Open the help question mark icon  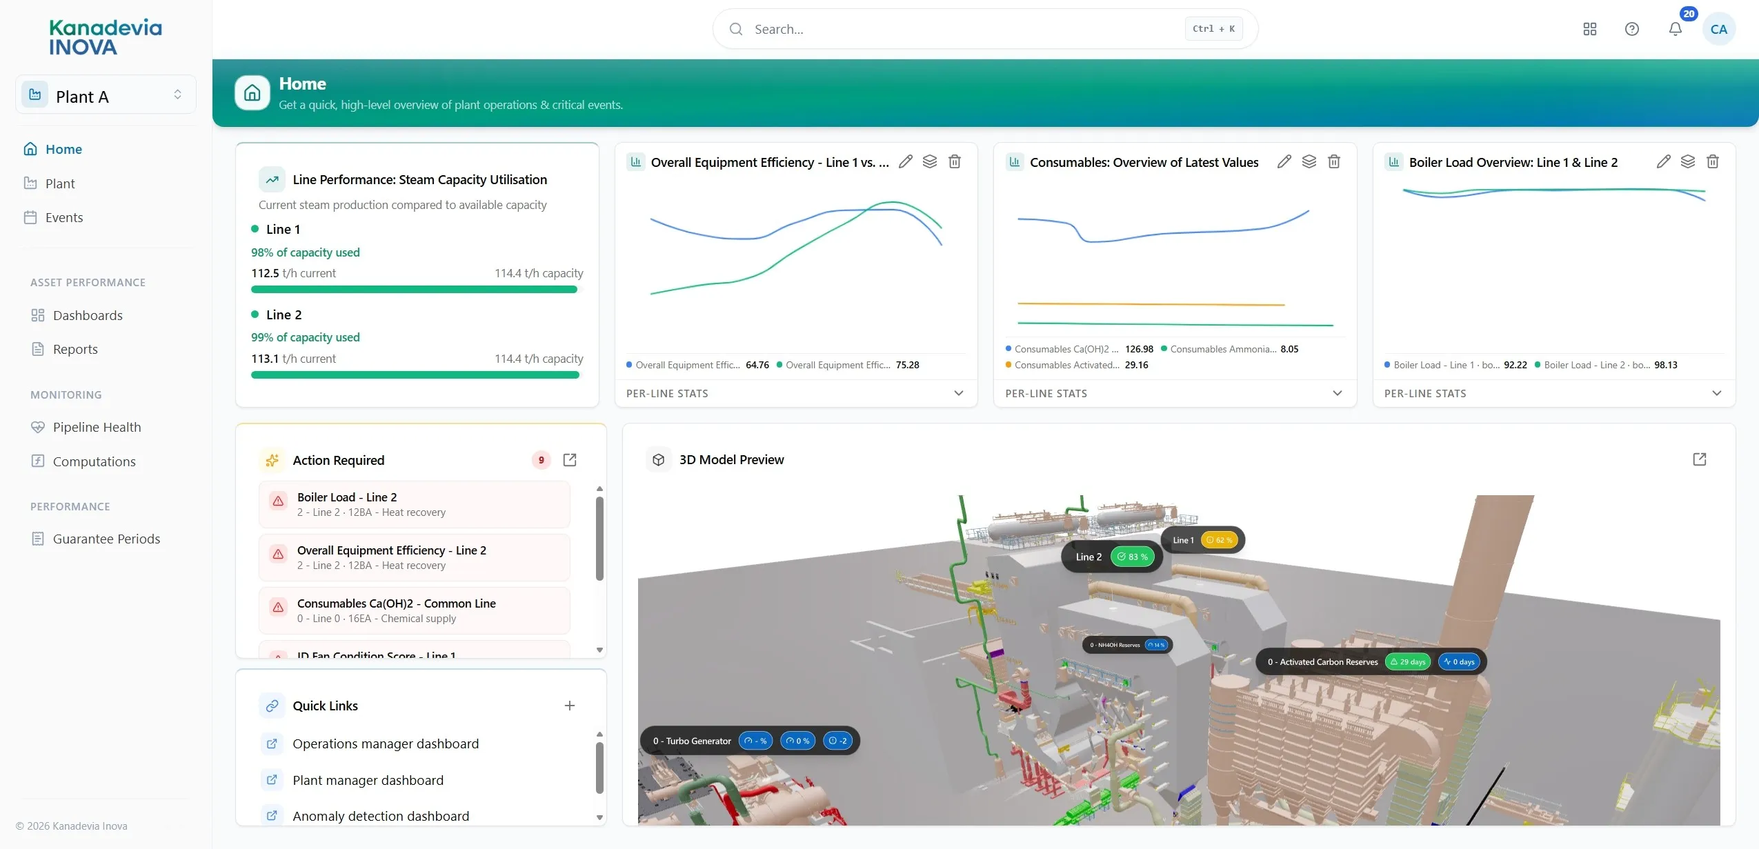tap(1631, 29)
